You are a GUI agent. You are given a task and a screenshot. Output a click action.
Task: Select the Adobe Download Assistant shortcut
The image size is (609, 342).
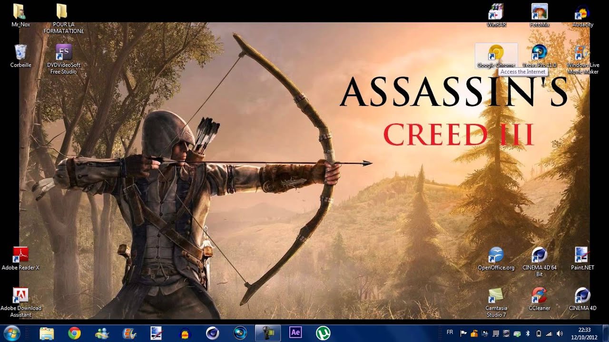[x=20, y=303]
